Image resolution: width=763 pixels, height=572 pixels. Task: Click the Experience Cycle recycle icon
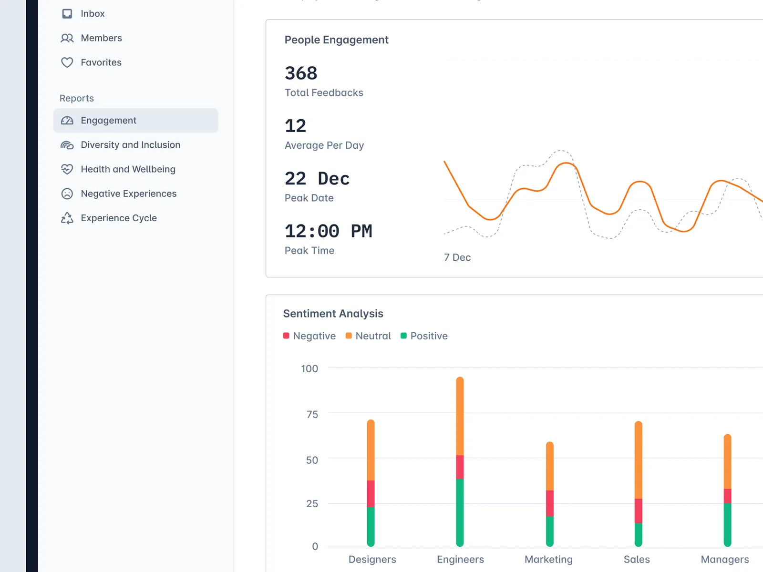(67, 218)
